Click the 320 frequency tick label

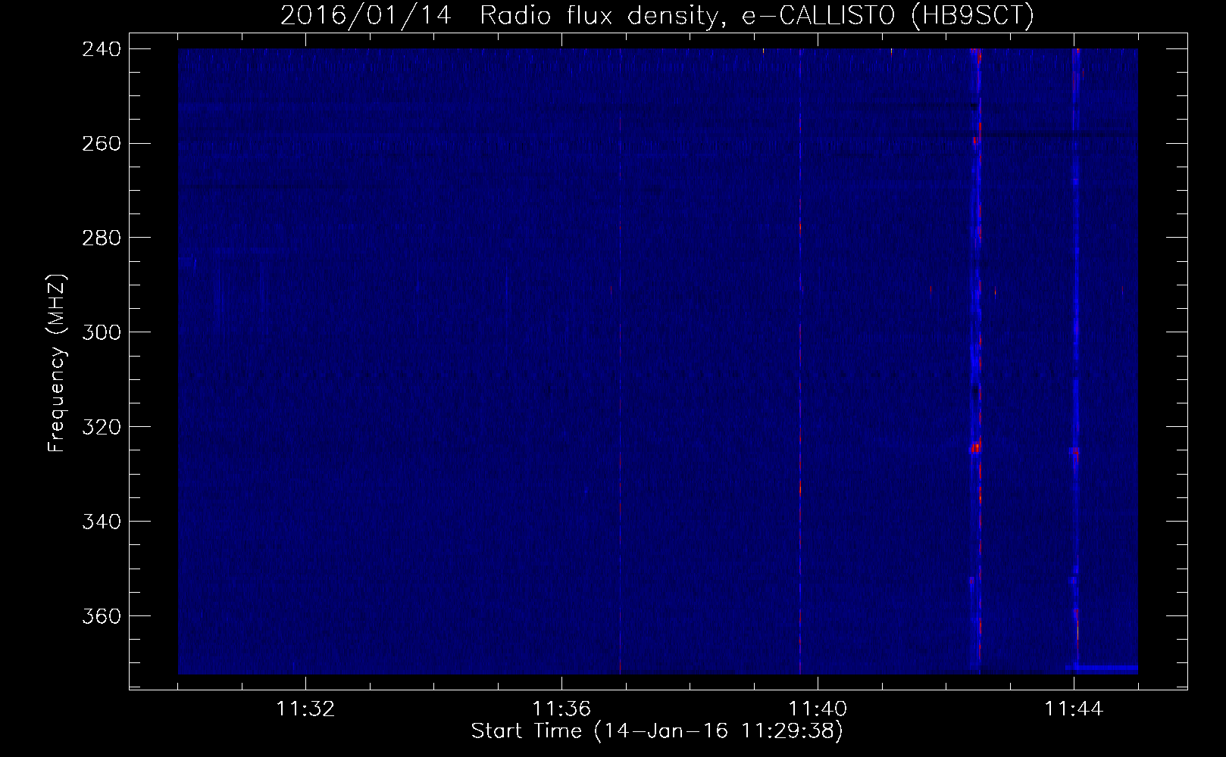click(102, 428)
